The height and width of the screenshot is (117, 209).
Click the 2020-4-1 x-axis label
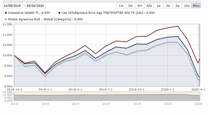(x=198, y=89)
